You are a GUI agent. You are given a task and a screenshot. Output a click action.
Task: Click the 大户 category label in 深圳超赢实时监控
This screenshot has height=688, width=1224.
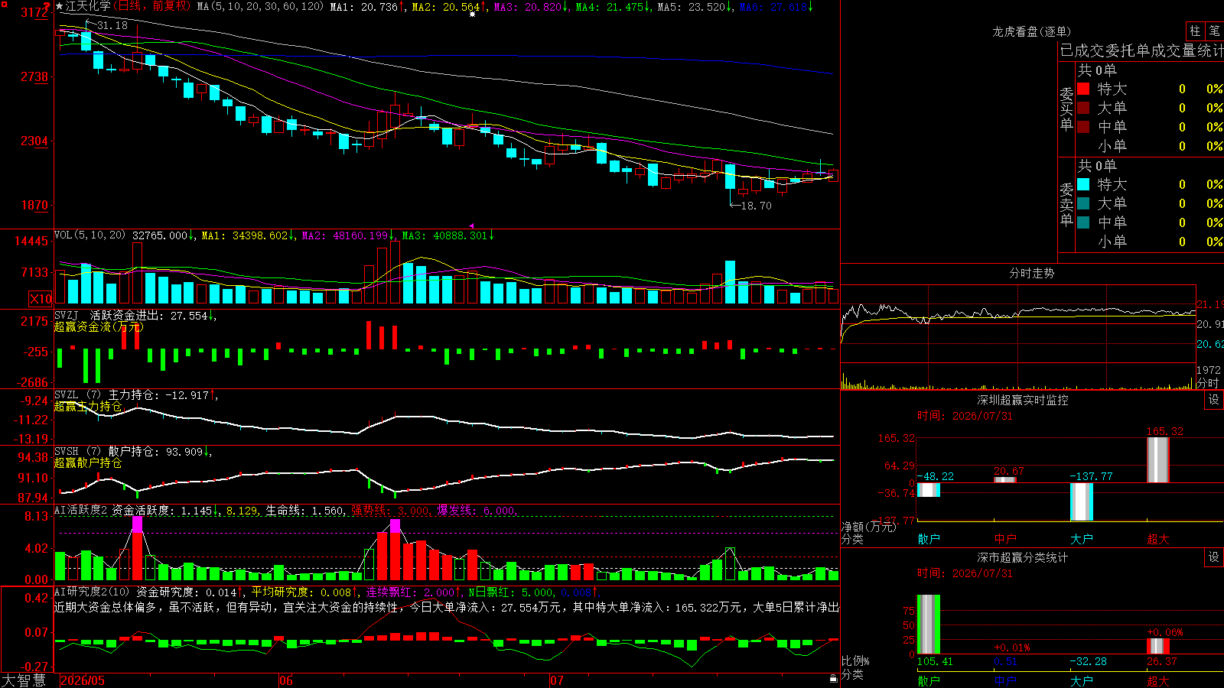pos(1082,539)
